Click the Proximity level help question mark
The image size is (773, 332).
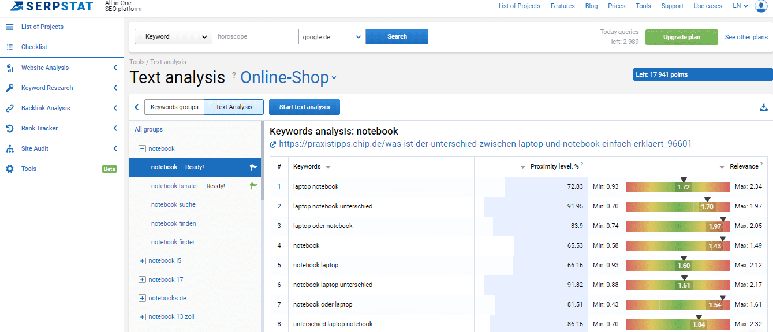[582, 165]
